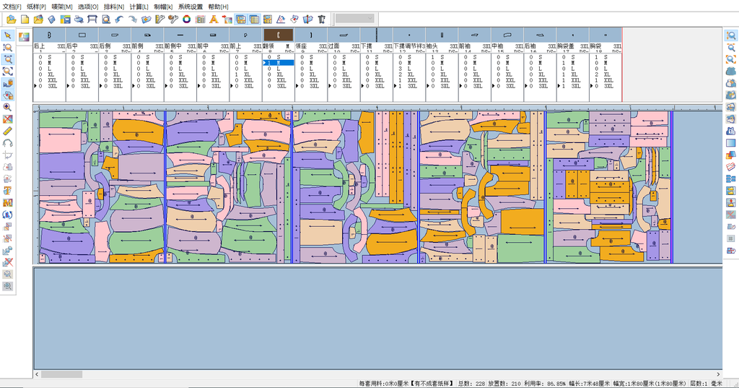Screen dimensions: 739x388
Task: Click the undo arrow icon
Action: click(120, 19)
